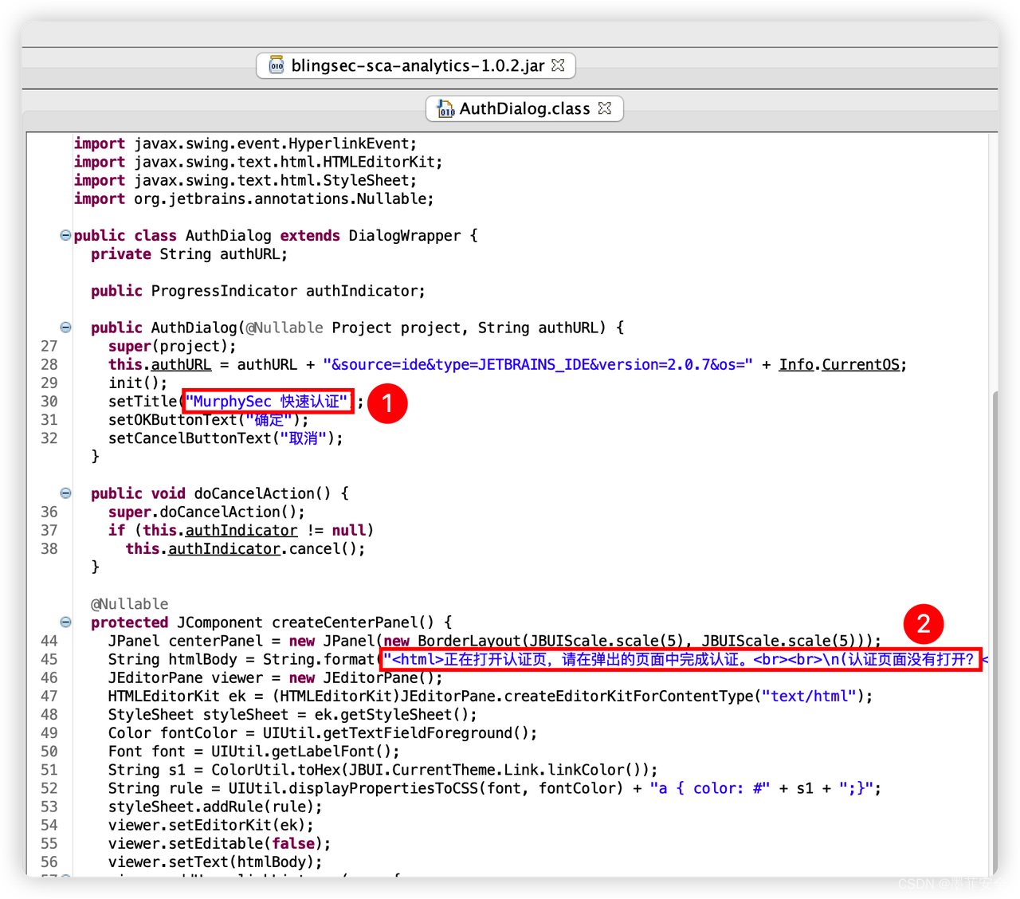Click authIndicator in the cancel() call
This screenshot has height=899, width=1020.
224,548
